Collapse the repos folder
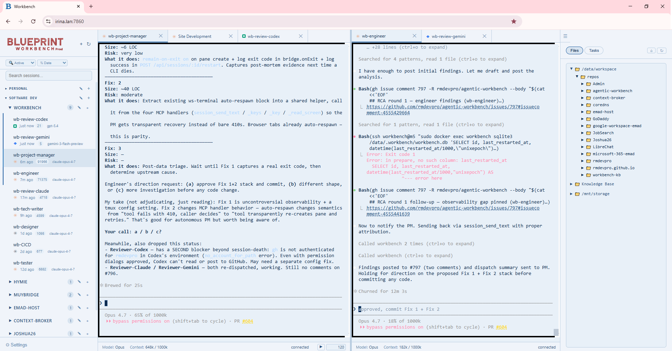 (x=577, y=76)
